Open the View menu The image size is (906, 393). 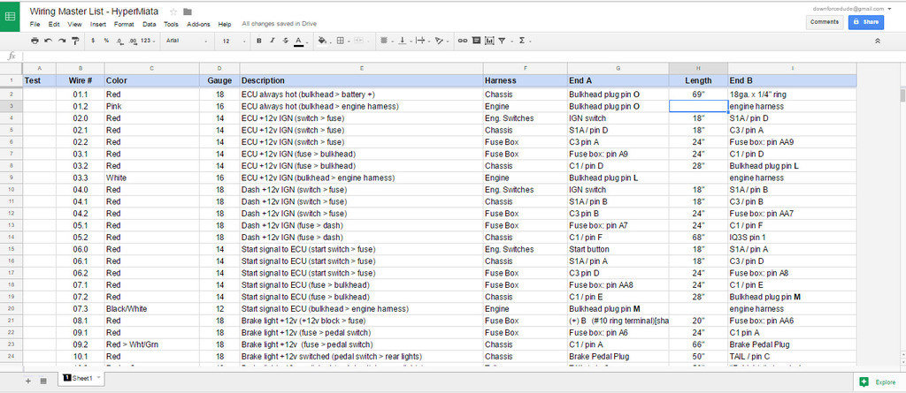[74, 24]
